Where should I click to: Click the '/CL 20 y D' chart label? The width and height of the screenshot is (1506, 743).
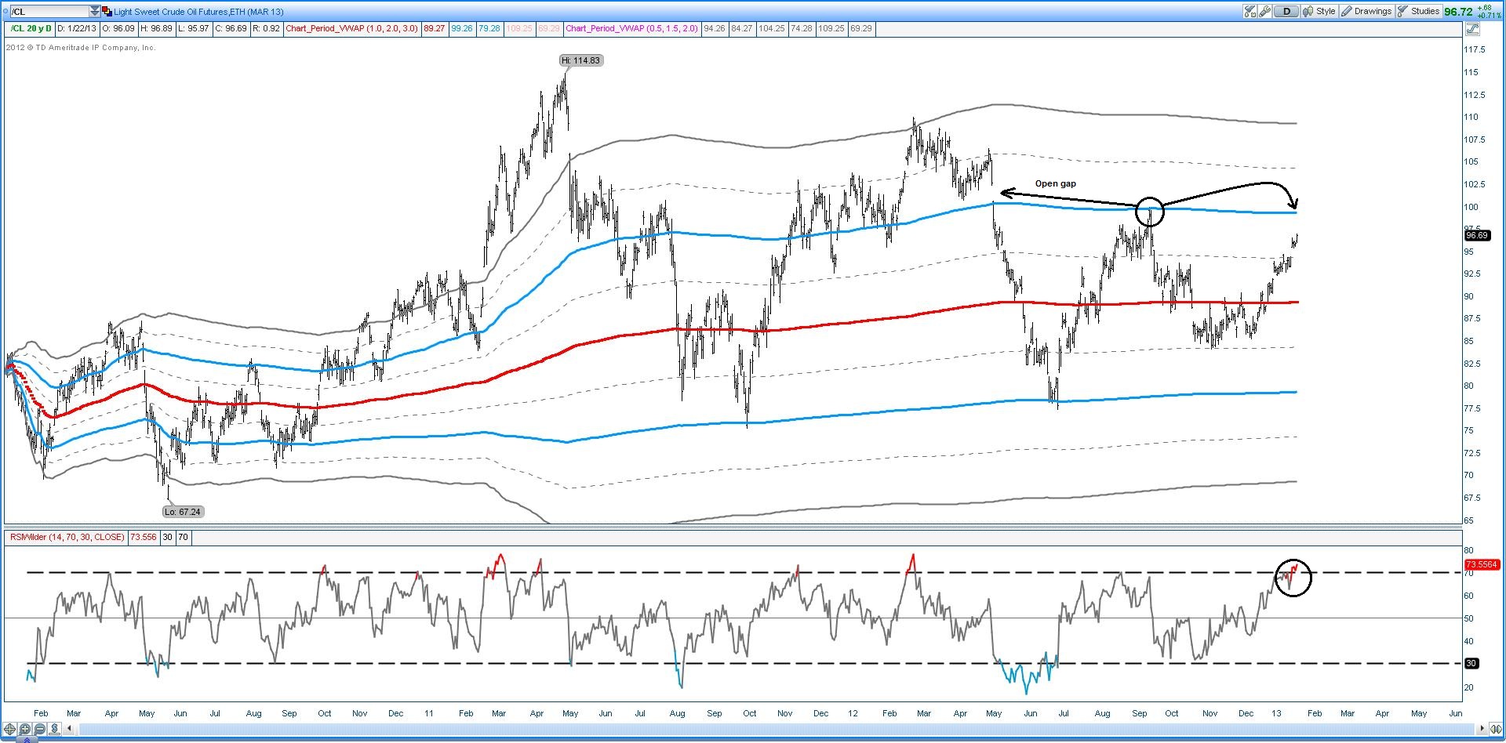pos(31,29)
